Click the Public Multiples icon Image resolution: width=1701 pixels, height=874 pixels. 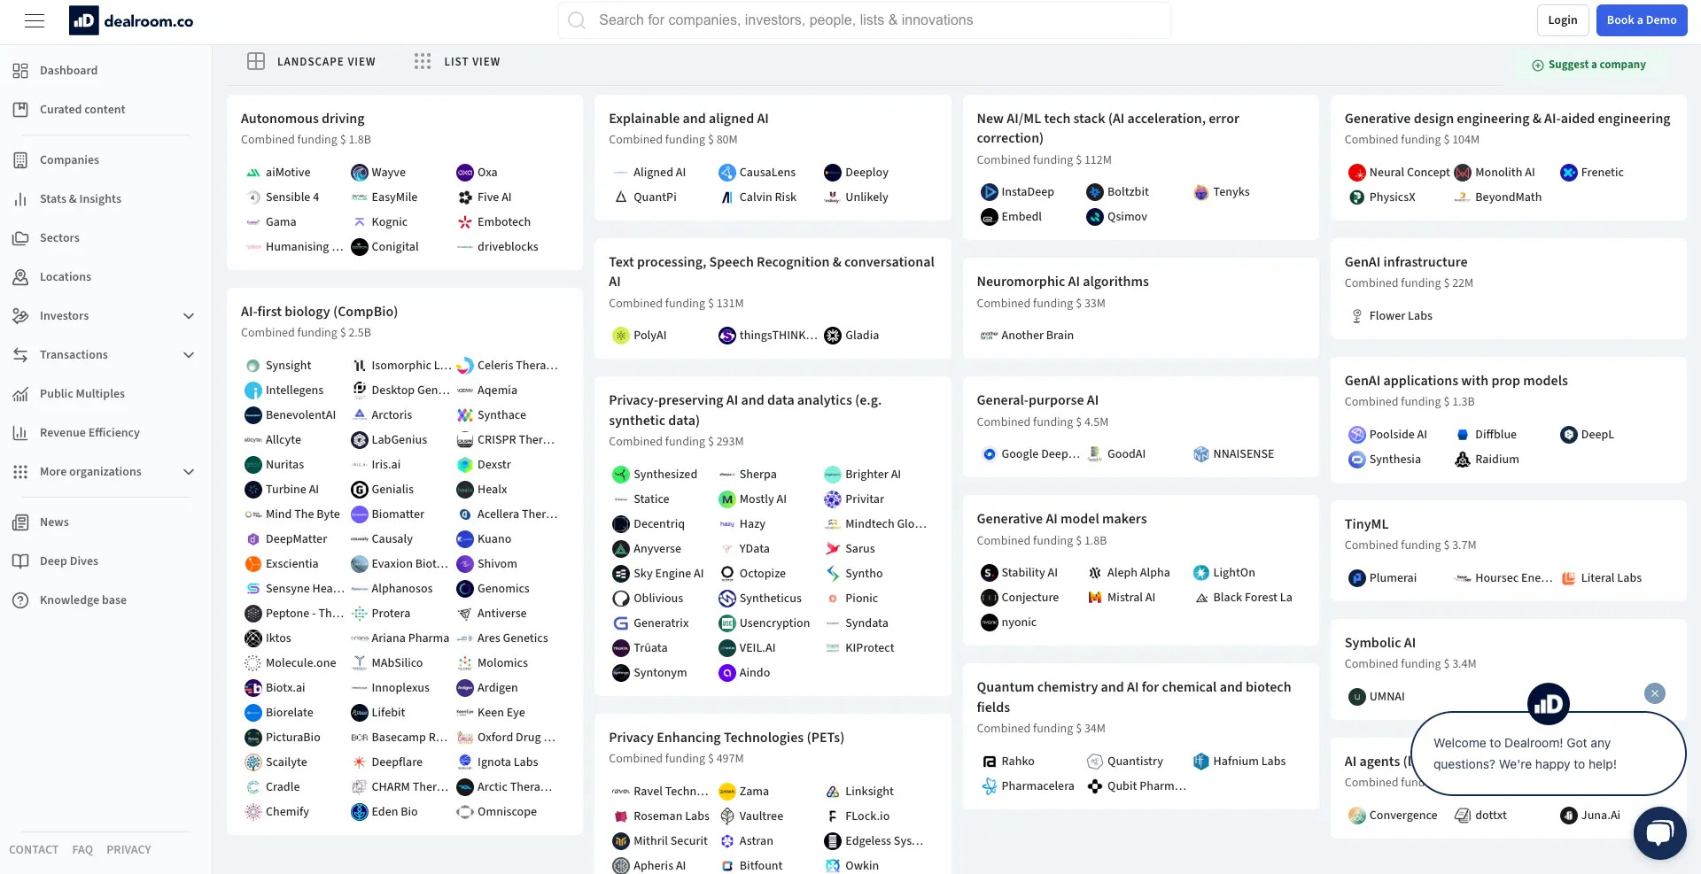20,394
